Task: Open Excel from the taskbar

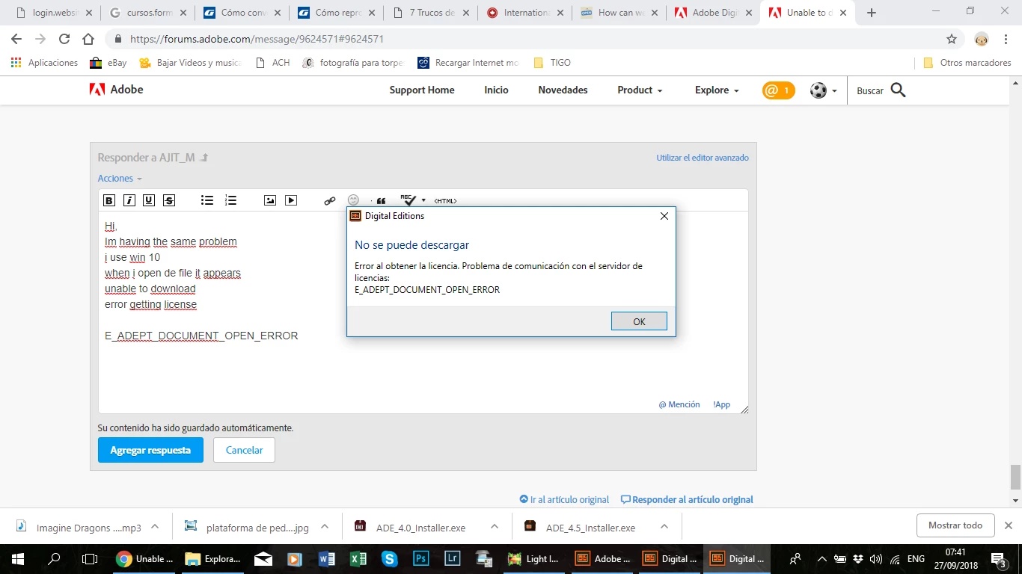Action: tap(358, 558)
